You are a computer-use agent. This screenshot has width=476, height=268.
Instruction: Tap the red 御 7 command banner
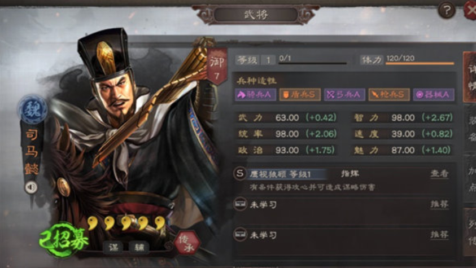(x=217, y=67)
